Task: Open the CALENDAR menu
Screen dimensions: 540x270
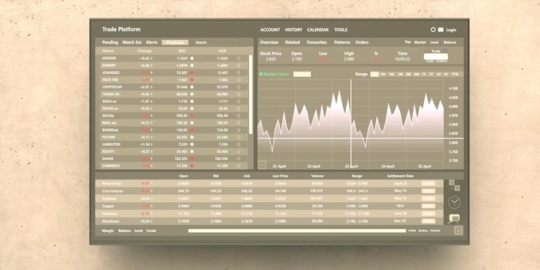Action: (x=317, y=30)
